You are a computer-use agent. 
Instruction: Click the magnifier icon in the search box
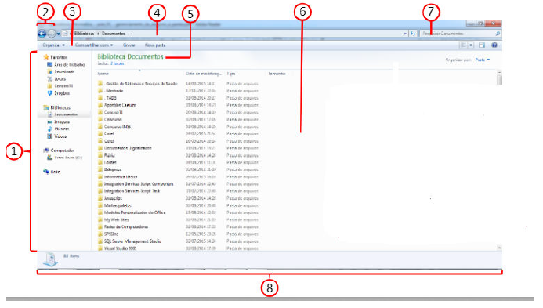click(498, 34)
